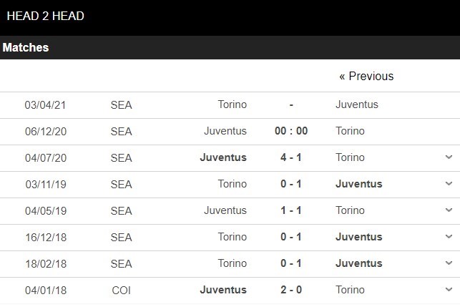460x307 pixels.
Task: Select the HEAD 2 HEAD title
Action: point(45,16)
